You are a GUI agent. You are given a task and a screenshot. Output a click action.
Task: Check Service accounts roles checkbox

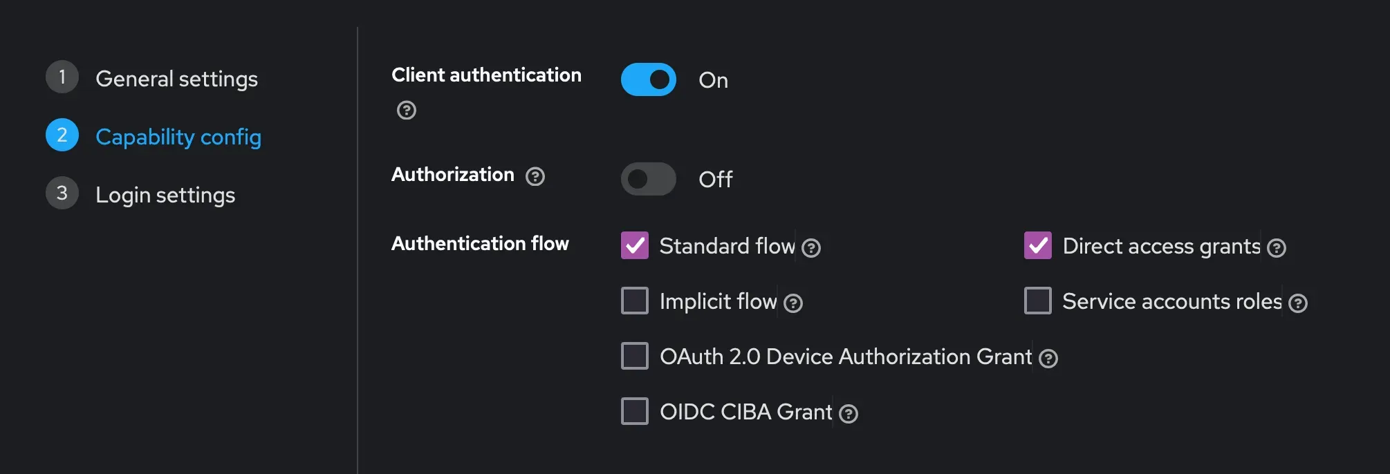[x=1038, y=301]
